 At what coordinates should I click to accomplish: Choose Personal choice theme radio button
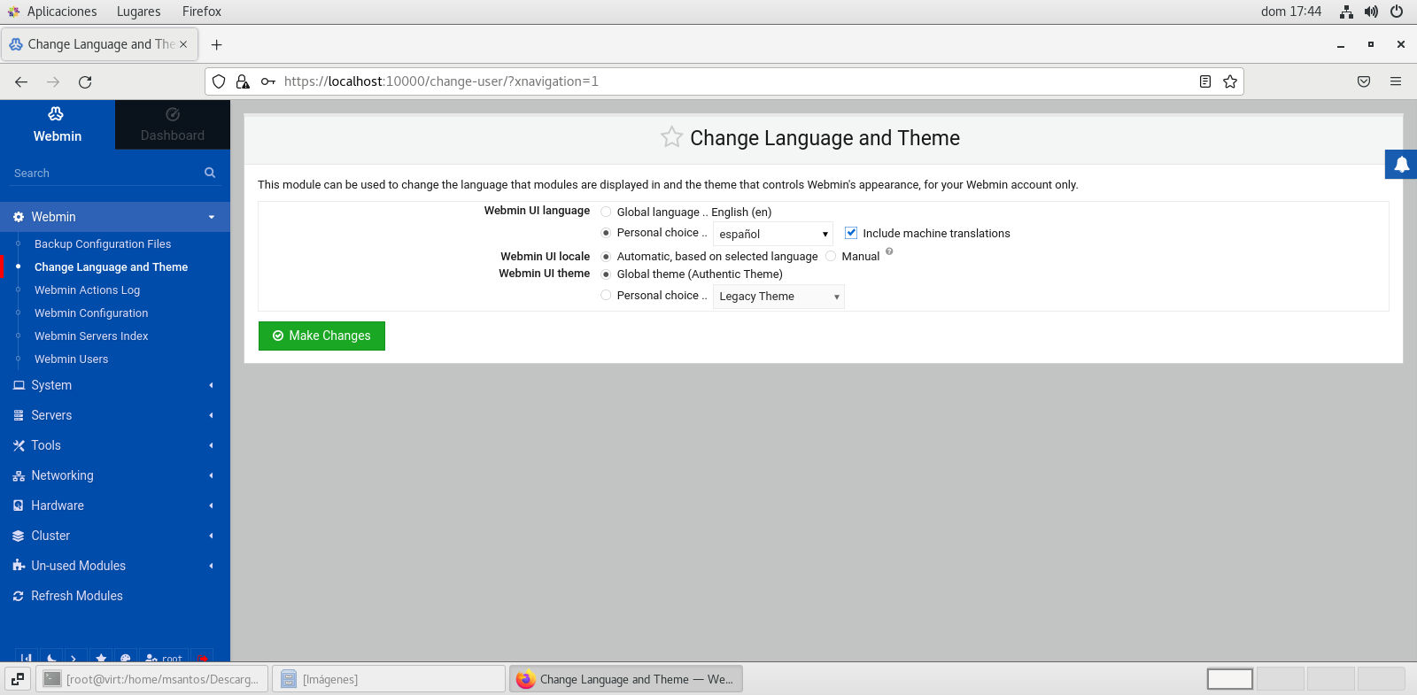point(606,296)
